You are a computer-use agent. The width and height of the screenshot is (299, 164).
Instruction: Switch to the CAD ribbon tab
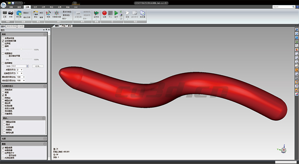click(x=76, y=7)
